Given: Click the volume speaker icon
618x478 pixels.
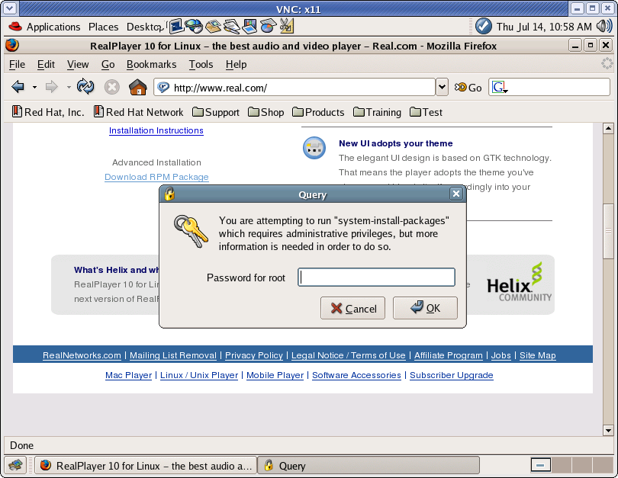Looking at the screenshot, I should pos(604,27).
